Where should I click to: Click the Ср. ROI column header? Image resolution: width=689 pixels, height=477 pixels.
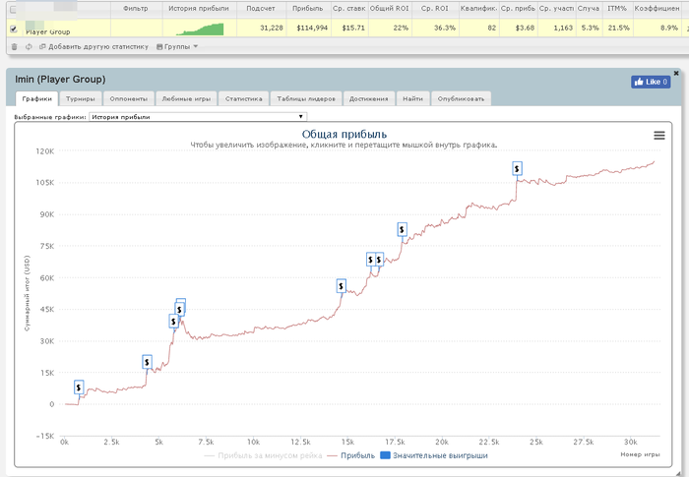[435, 8]
